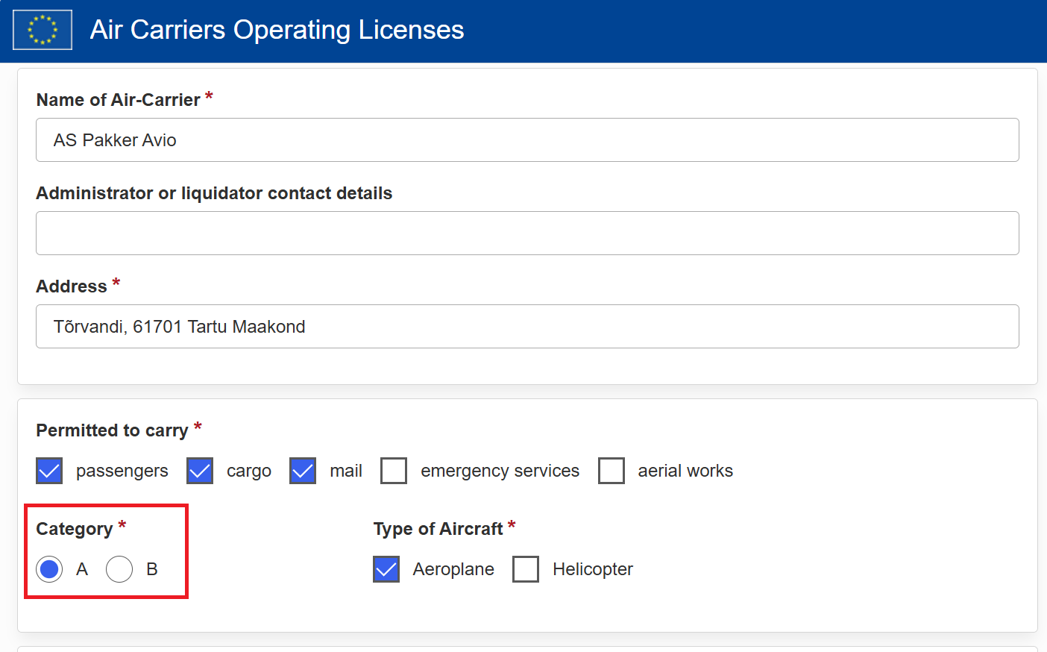The height and width of the screenshot is (652, 1047).
Task: Deselect the Aeroplane aircraft type checkbox
Action: pyautogui.click(x=386, y=569)
